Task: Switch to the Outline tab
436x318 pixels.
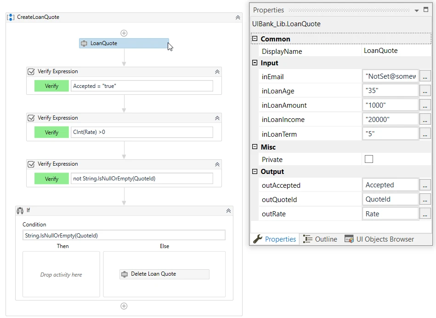Action: [320, 239]
